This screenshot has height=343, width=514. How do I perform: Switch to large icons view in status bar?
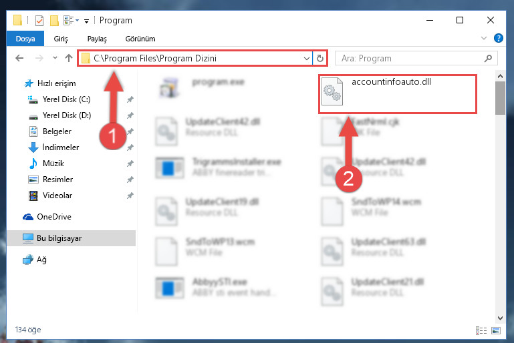(x=496, y=330)
